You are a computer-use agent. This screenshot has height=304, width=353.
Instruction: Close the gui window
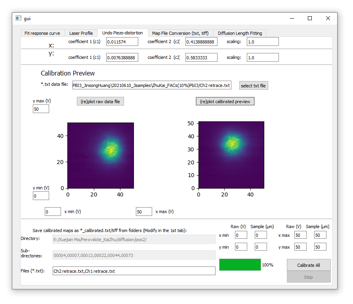tap(328, 18)
